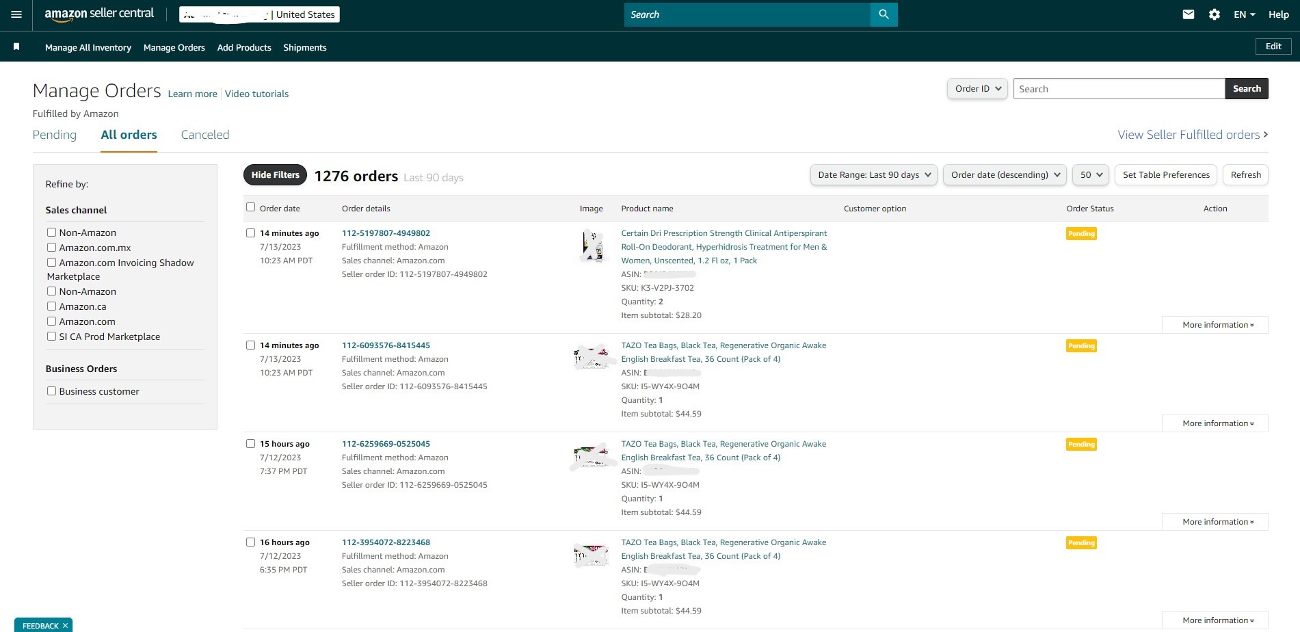
Task: Open order link 112-5197807-4949802
Action: click(x=386, y=233)
